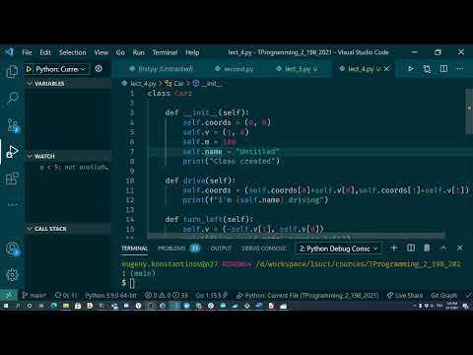
Task: Switch to the lect_3.py editor tab
Action: click(297, 69)
